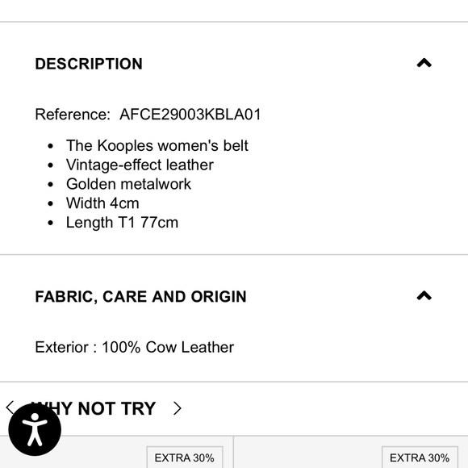Click The Kooples women's belt bullet
The width and height of the screenshot is (468, 468).
point(157,146)
